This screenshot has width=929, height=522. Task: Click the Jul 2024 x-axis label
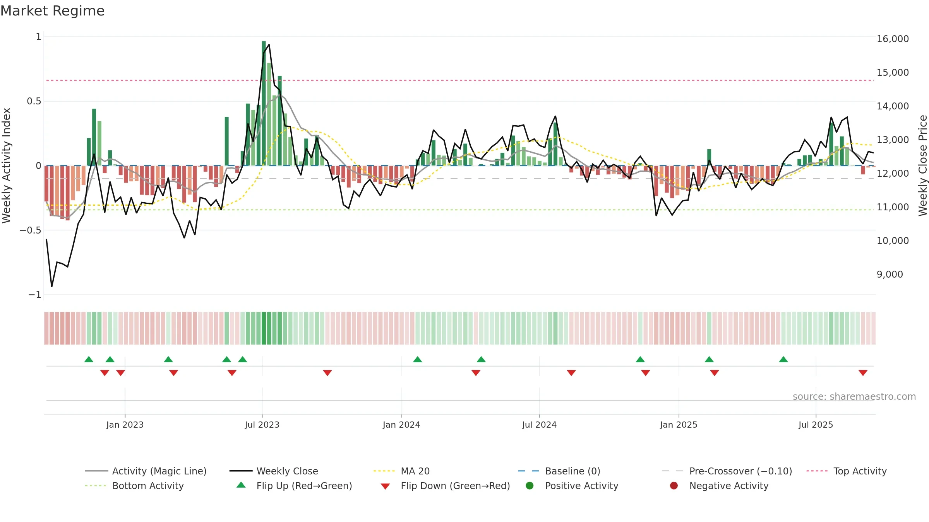coord(539,425)
